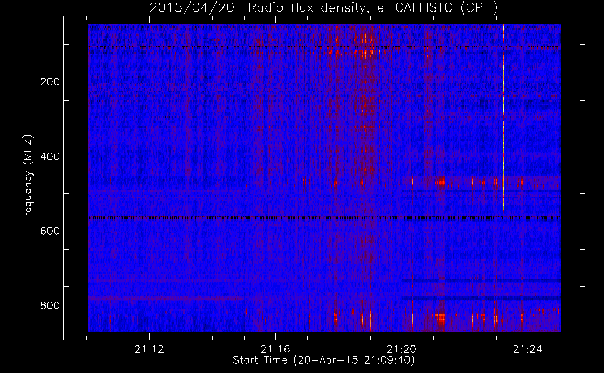Click the 'Frequency (MHZ)' axis label
Image resolution: width=604 pixels, height=373 pixels.
pyautogui.click(x=28, y=179)
